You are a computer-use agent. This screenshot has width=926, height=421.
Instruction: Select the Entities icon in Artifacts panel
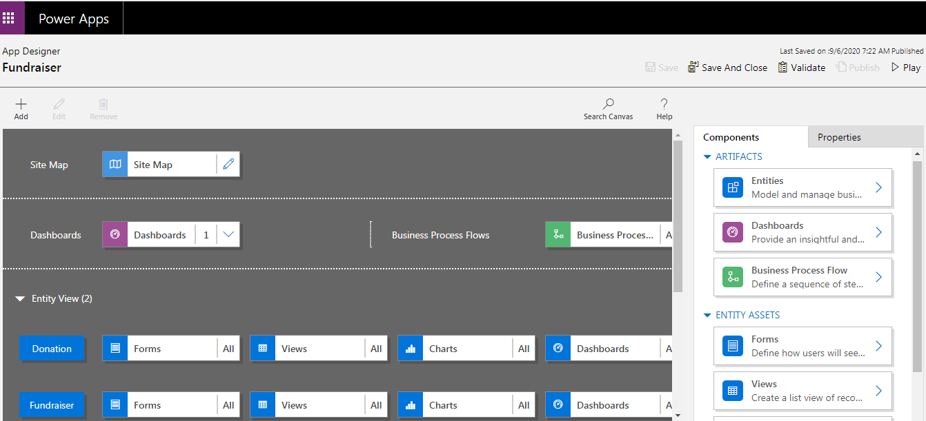[x=732, y=187]
